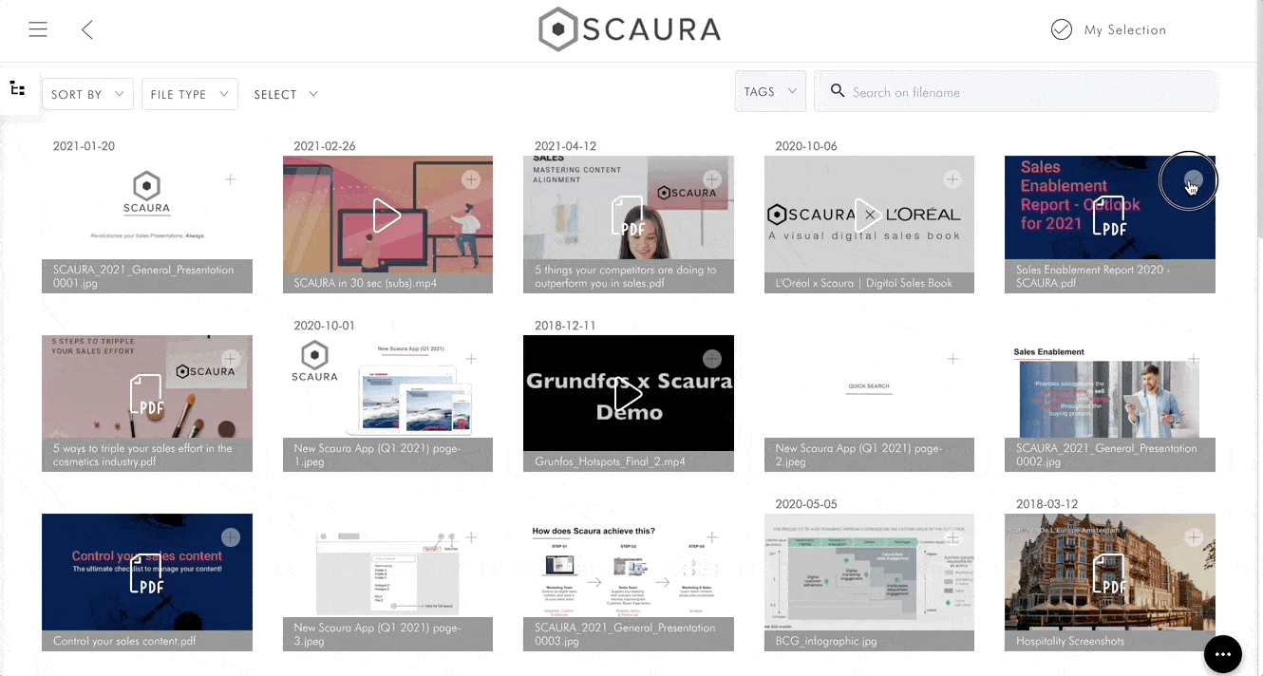Expand the SORT BY dropdown

tap(87, 94)
